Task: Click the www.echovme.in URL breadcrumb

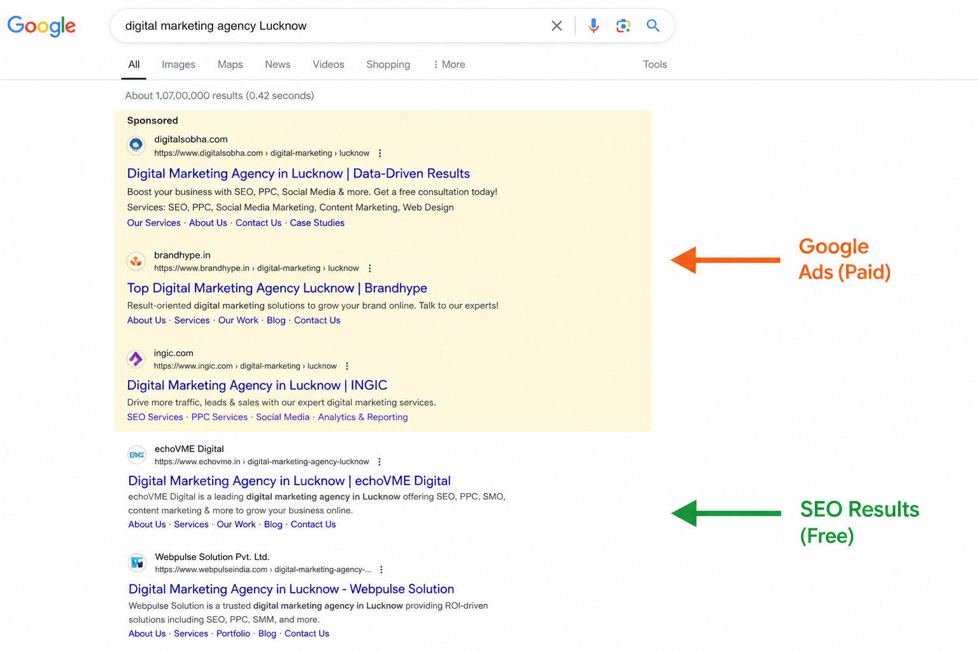Action: (262, 462)
